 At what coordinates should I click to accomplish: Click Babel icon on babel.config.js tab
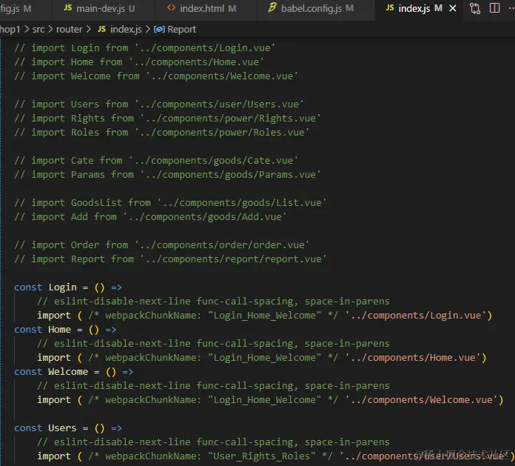click(x=272, y=7)
